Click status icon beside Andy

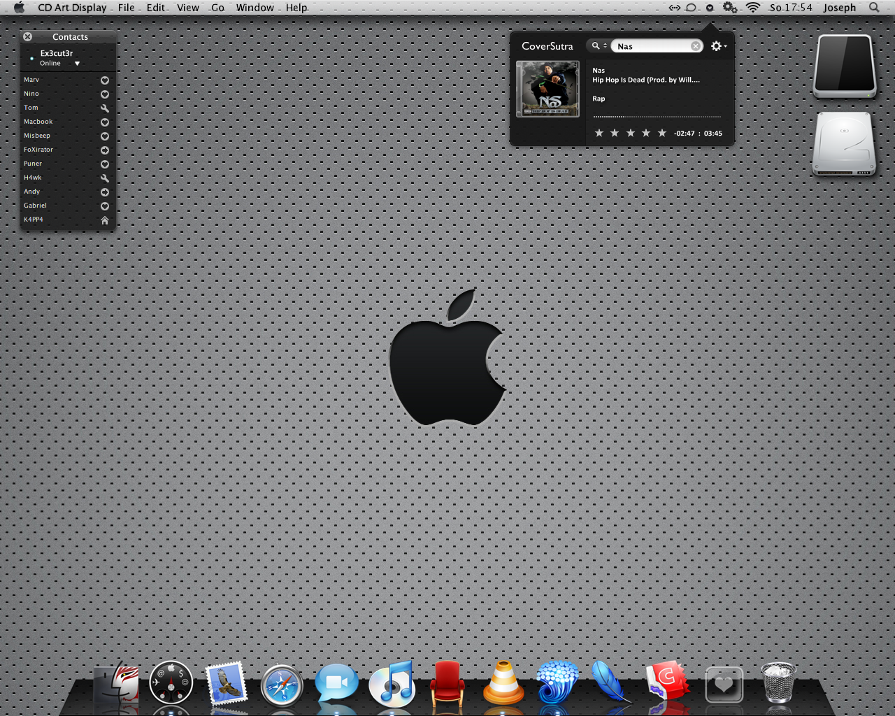pos(105,192)
